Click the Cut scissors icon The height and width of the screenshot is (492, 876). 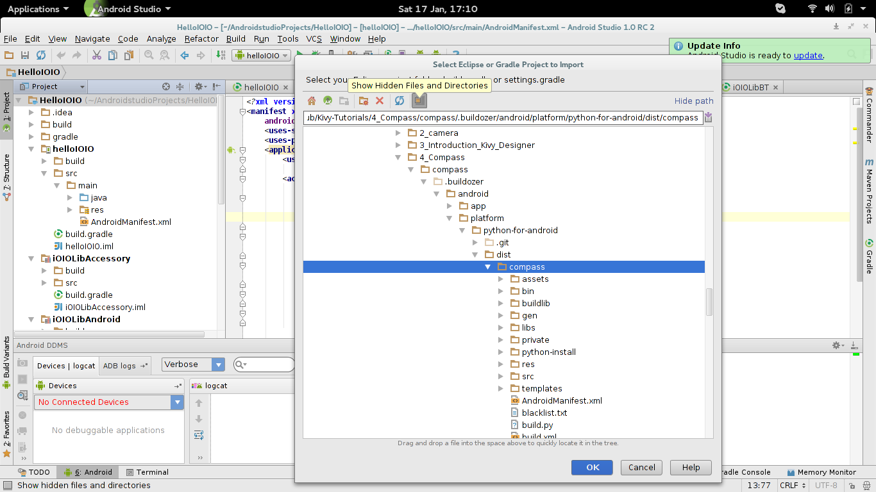click(97, 56)
